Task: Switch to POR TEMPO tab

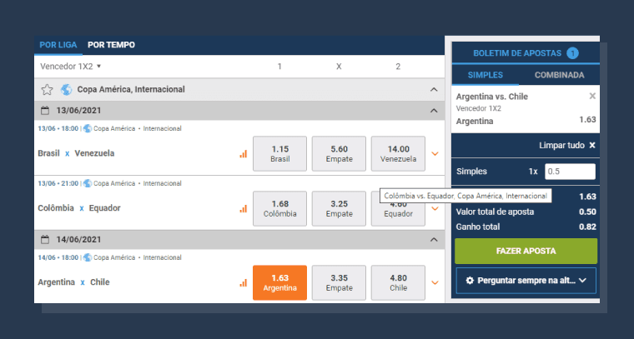Action: [111, 45]
